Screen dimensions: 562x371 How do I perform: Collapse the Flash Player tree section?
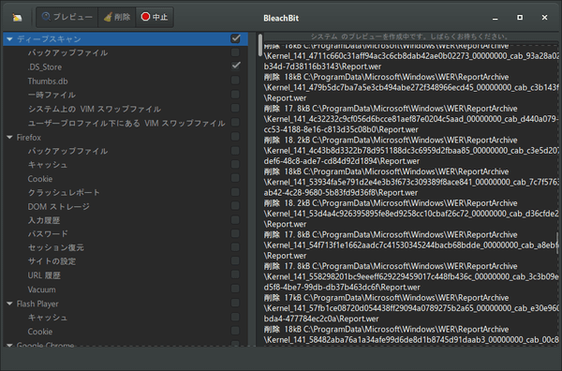[x=9, y=304]
